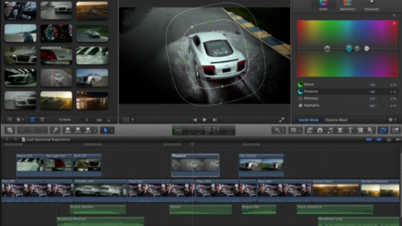Import media with the import button

[9, 130]
